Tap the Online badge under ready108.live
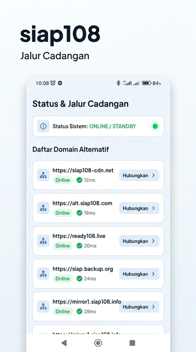Screen dimensions: 196x352 63,246
